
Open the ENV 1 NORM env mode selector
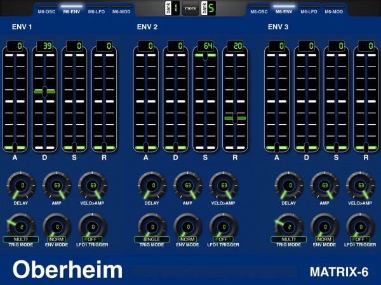57,239
